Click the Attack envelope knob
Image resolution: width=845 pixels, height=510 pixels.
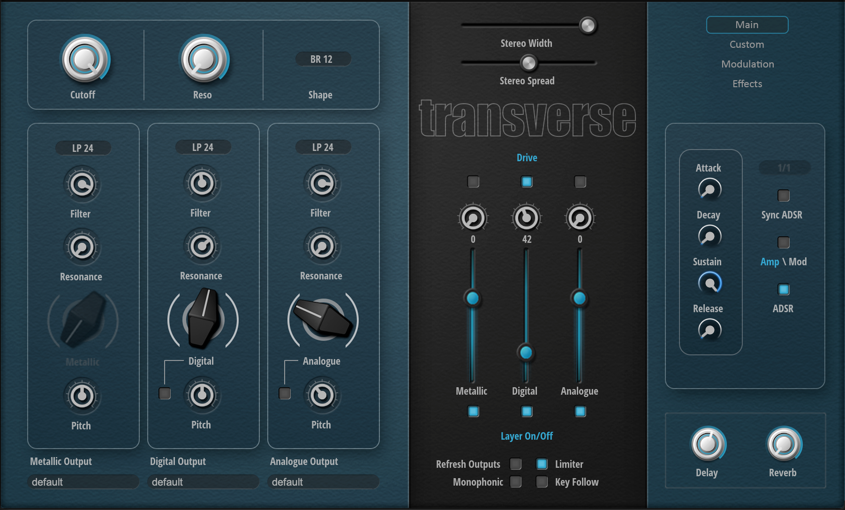pos(709,189)
